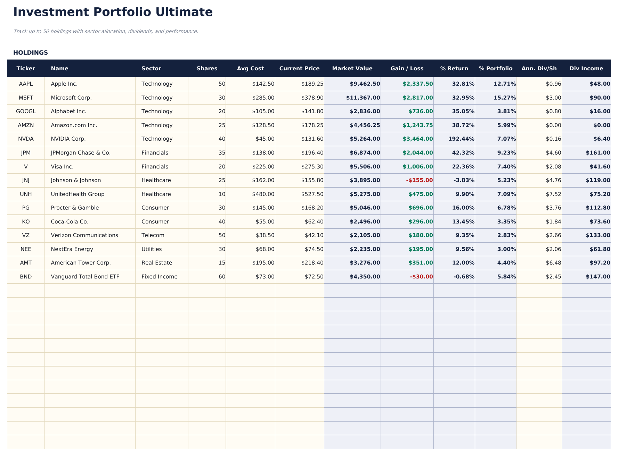618x456 pixels.
Task: Click the Investment Portfolio Ultimate title
Action: pyautogui.click(x=113, y=12)
